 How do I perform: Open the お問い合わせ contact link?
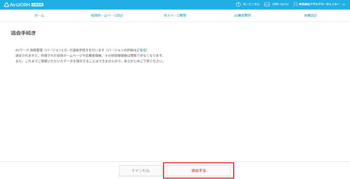coord(280,5)
